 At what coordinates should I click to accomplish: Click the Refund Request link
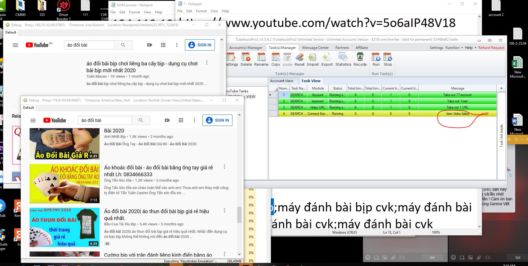coord(491,48)
